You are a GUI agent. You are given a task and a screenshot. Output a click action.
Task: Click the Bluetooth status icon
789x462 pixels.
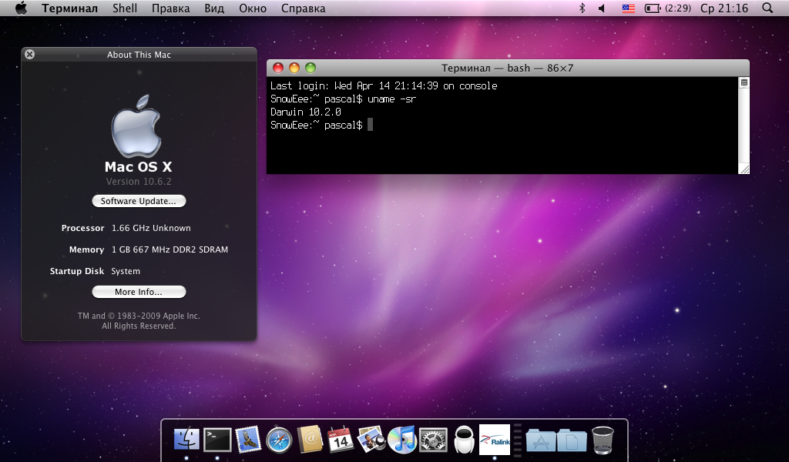tap(583, 8)
